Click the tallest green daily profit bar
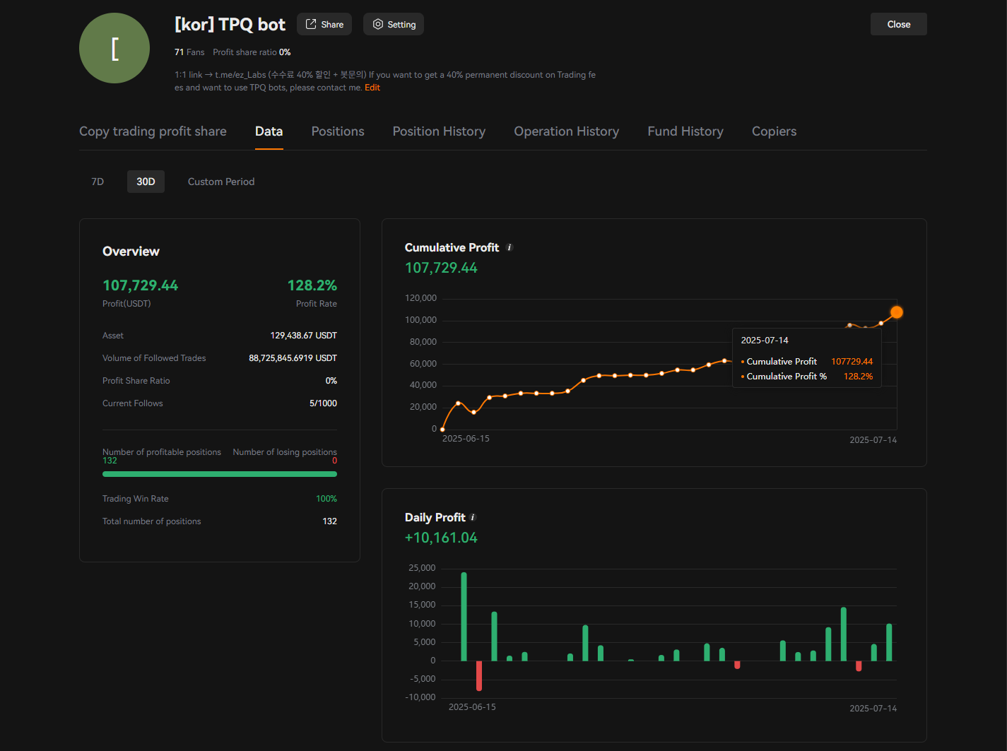Image resolution: width=1007 pixels, height=751 pixels. [x=464, y=616]
